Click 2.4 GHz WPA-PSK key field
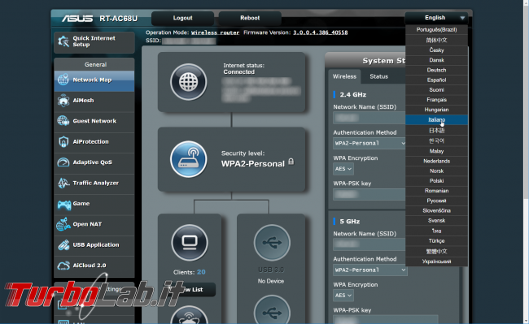 coord(369,194)
